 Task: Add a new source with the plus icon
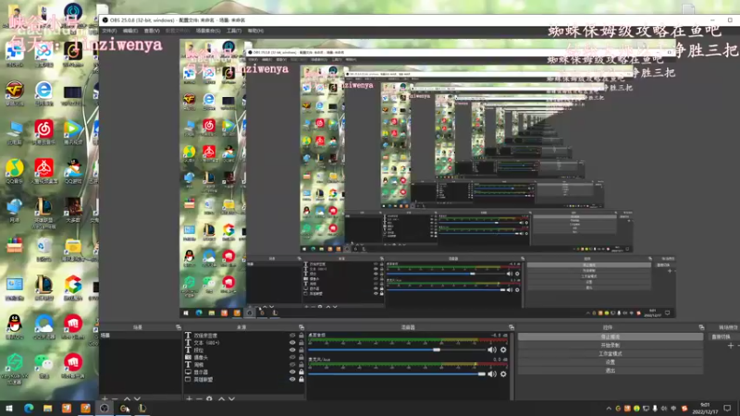[x=189, y=398]
